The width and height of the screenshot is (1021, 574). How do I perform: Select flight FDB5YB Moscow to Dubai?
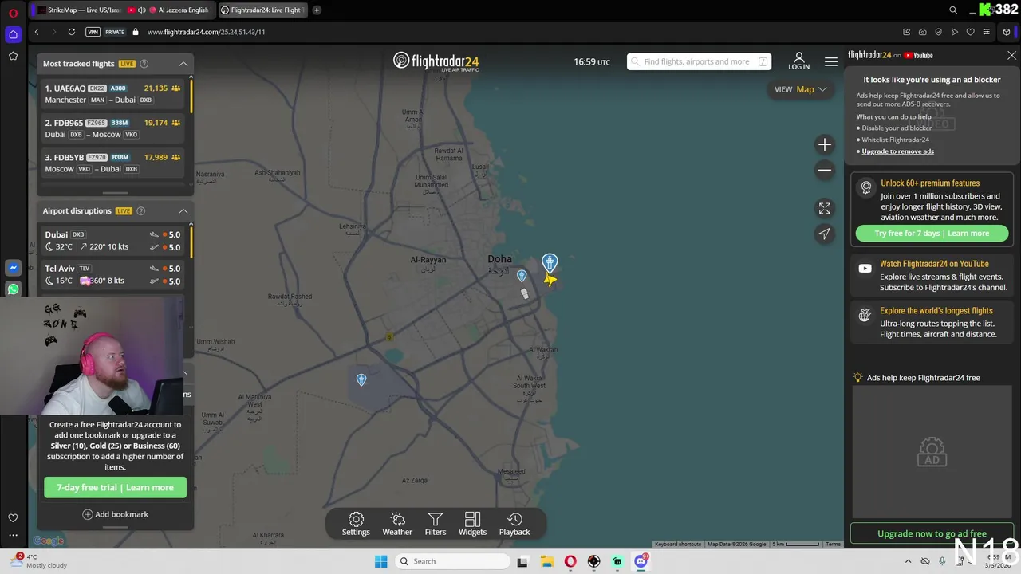pos(112,163)
